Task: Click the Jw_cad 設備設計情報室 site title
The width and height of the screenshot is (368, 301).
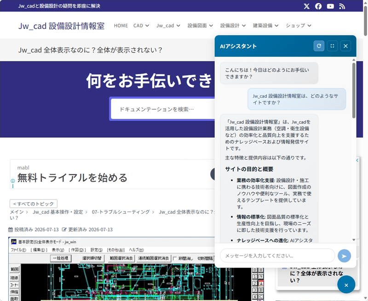Action: pyautogui.click(x=62, y=26)
